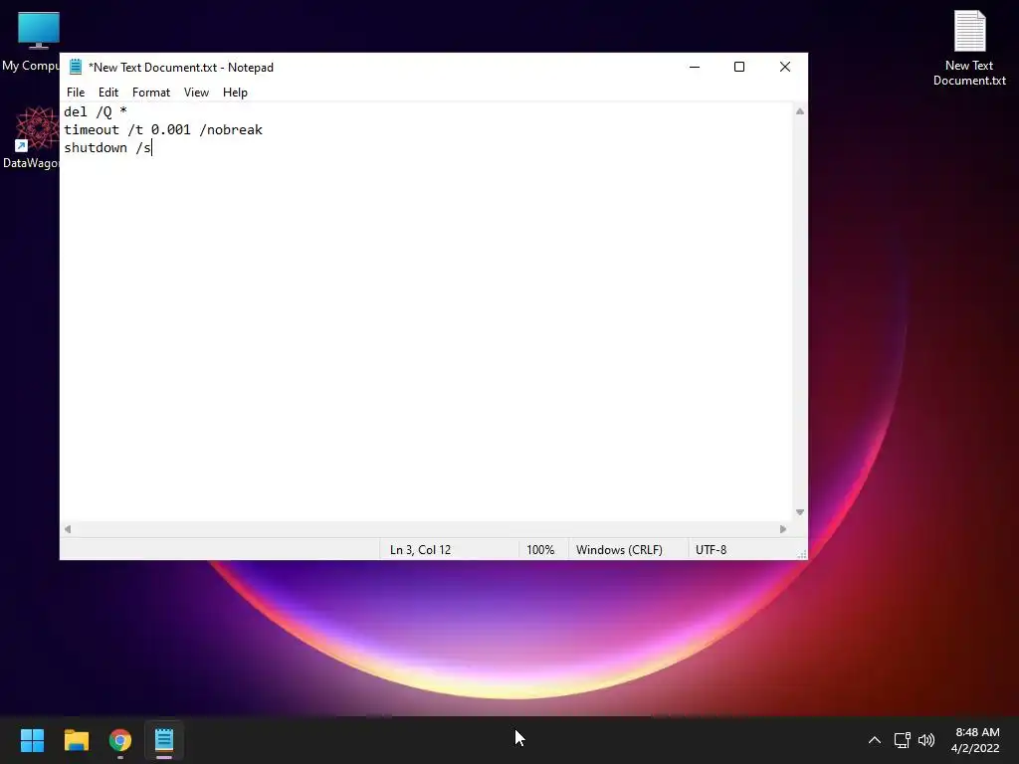The image size is (1019, 764).
Task: Click the UTF-8 encoding status entry
Action: click(x=711, y=549)
